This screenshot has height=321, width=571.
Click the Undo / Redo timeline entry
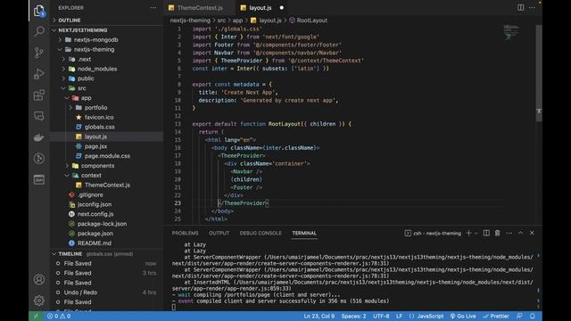[x=80, y=292]
